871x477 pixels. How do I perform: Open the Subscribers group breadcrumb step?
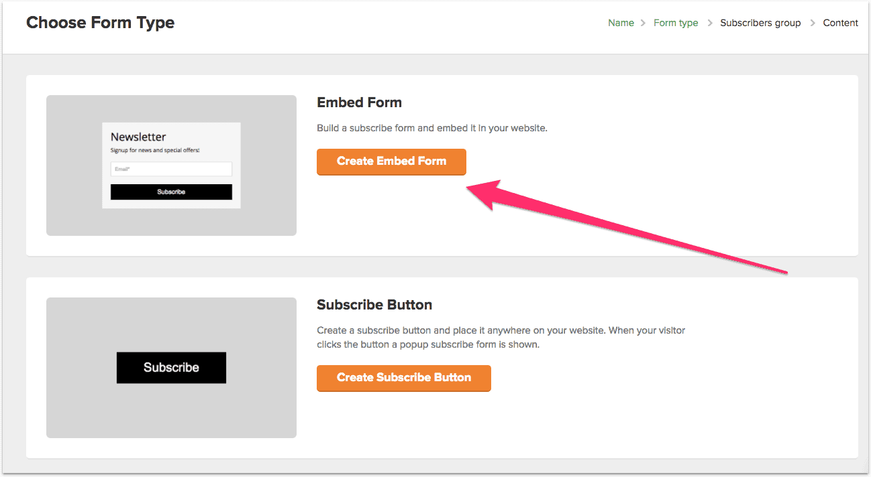coord(760,23)
